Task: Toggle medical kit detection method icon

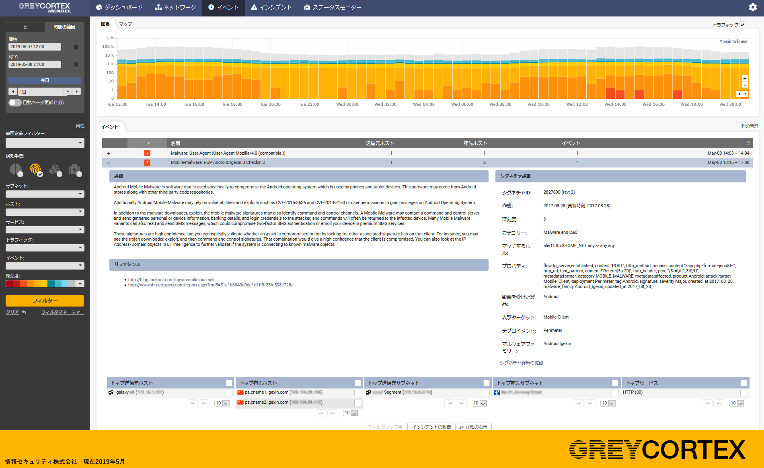Action: pyautogui.click(x=75, y=170)
